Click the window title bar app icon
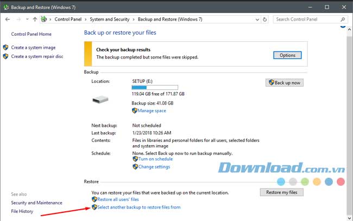 6,7
